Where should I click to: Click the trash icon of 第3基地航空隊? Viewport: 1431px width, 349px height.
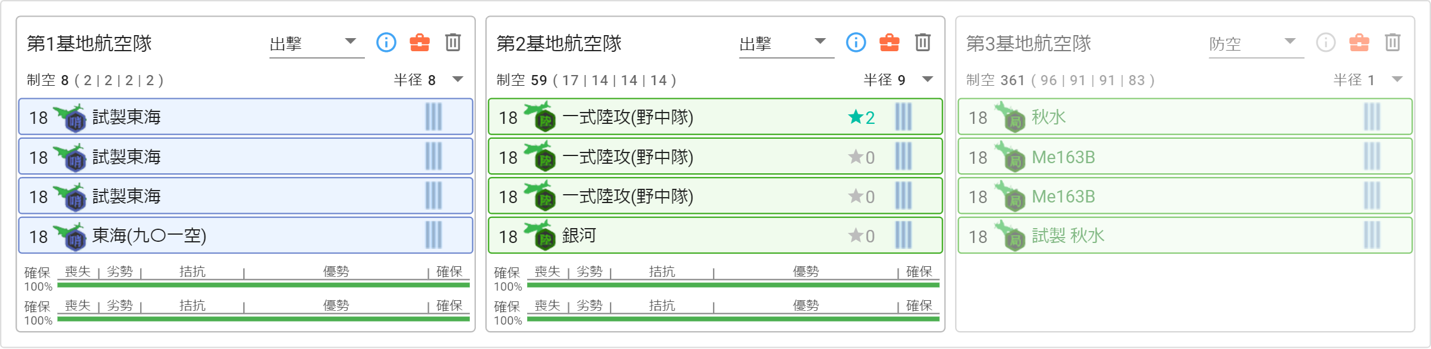point(1393,42)
